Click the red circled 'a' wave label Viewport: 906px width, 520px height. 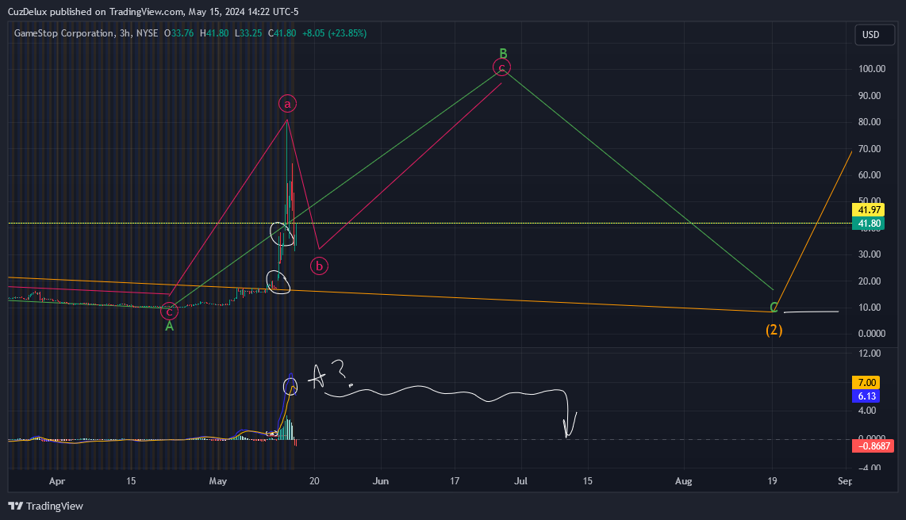click(x=287, y=103)
